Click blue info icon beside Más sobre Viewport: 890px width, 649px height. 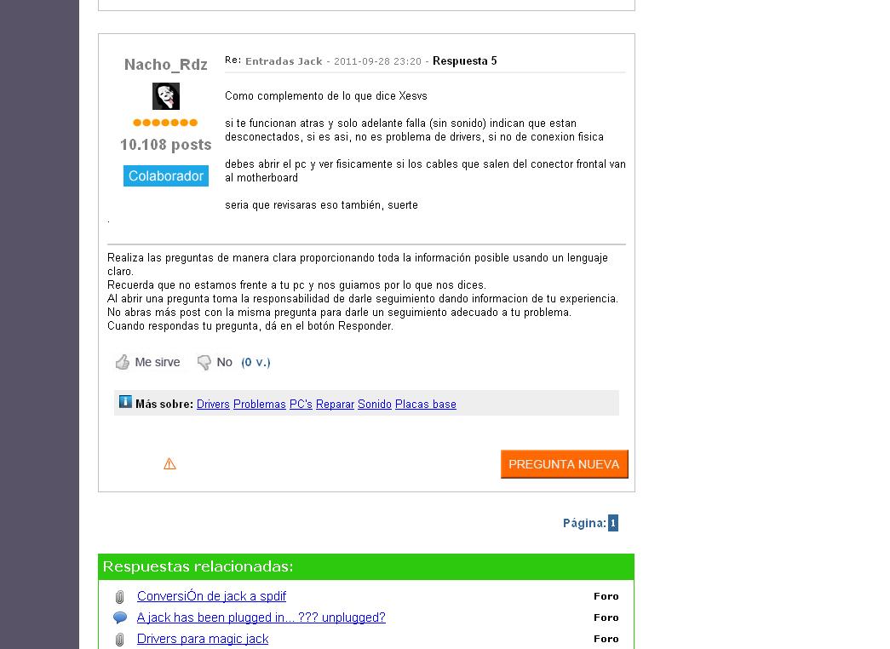[x=125, y=402]
